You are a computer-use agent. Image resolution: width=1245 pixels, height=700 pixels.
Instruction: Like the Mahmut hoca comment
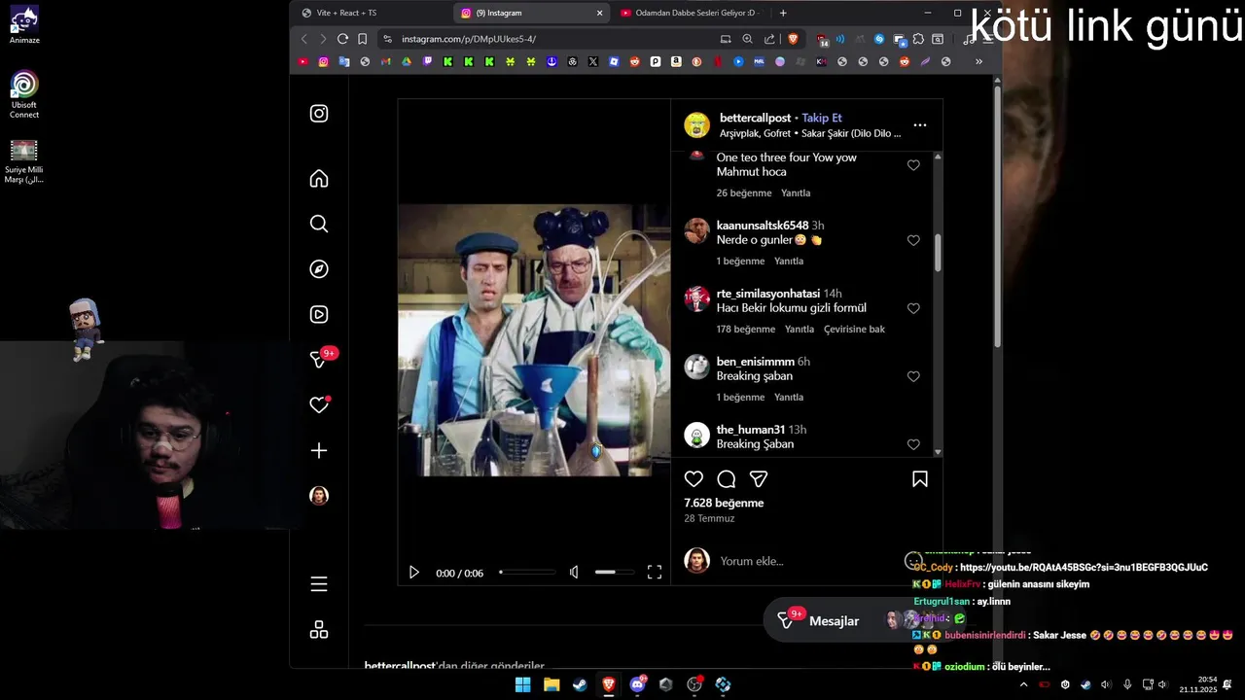click(913, 165)
